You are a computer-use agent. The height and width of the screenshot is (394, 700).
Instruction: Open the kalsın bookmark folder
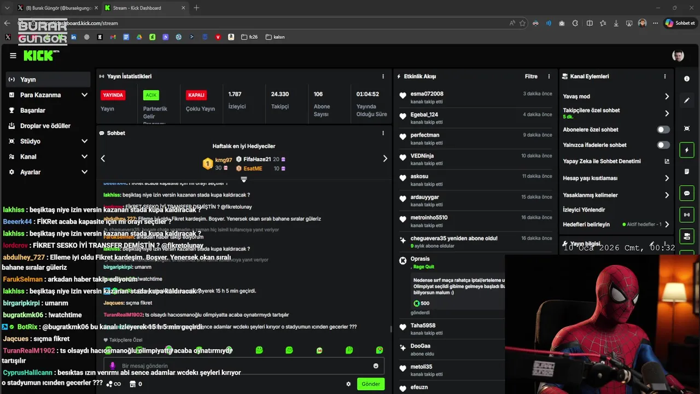coord(275,37)
